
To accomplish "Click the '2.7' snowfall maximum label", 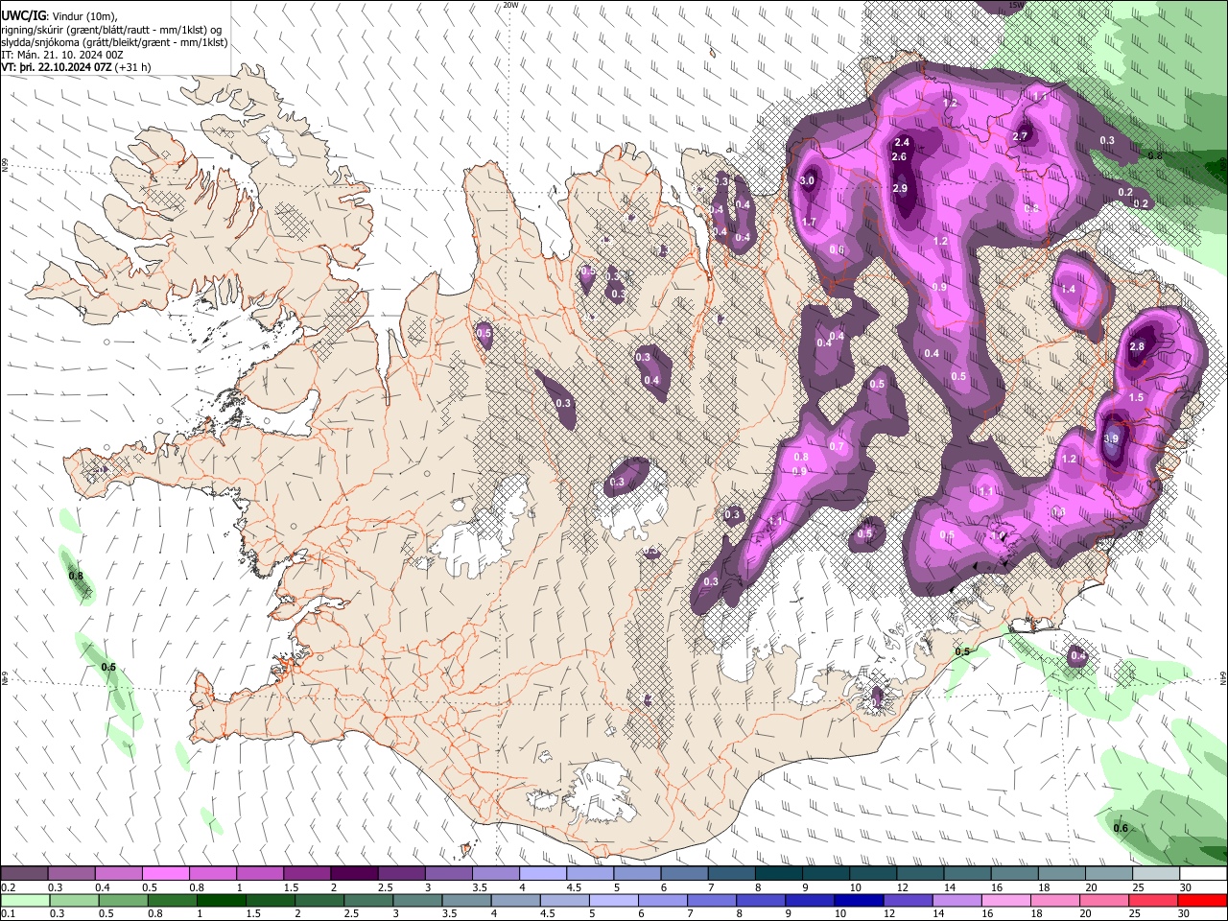I will [1020, 136].
